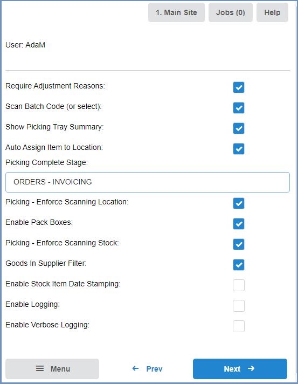
Task: Open the Picking Complete Stage dropdown
Action: tap(148, 182)
